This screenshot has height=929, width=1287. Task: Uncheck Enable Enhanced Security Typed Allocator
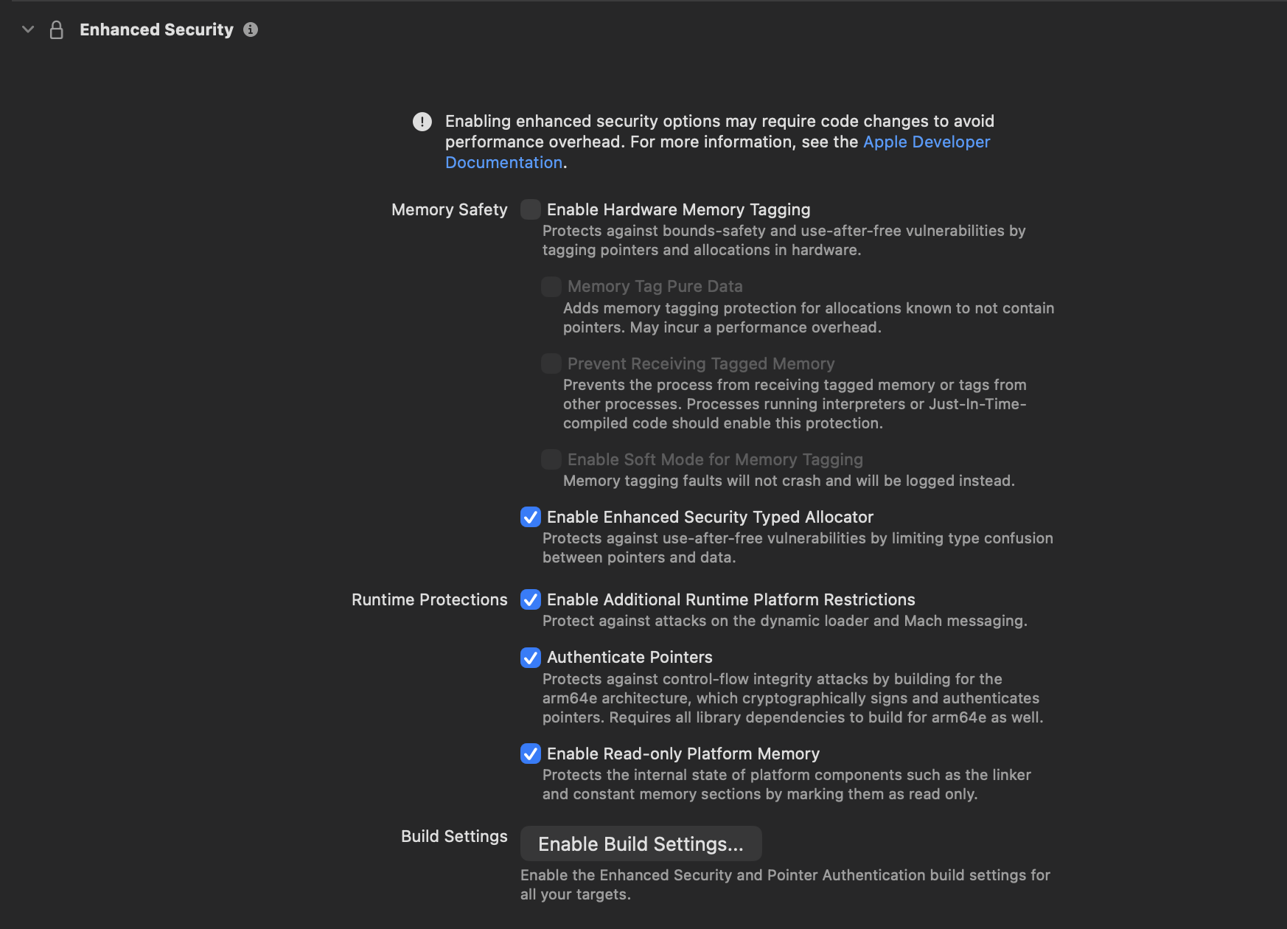tap(531, 517)
